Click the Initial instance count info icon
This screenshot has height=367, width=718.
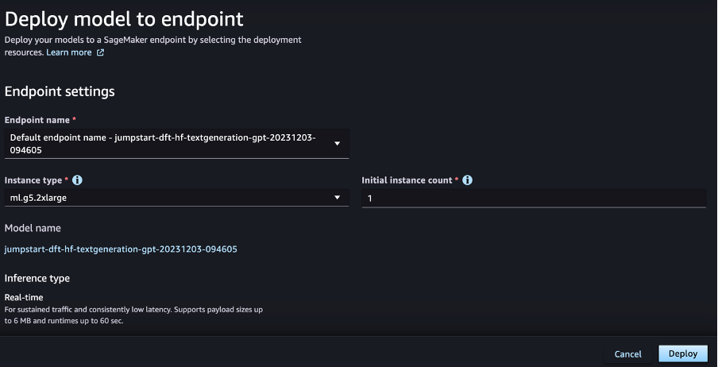coord(467,180)
